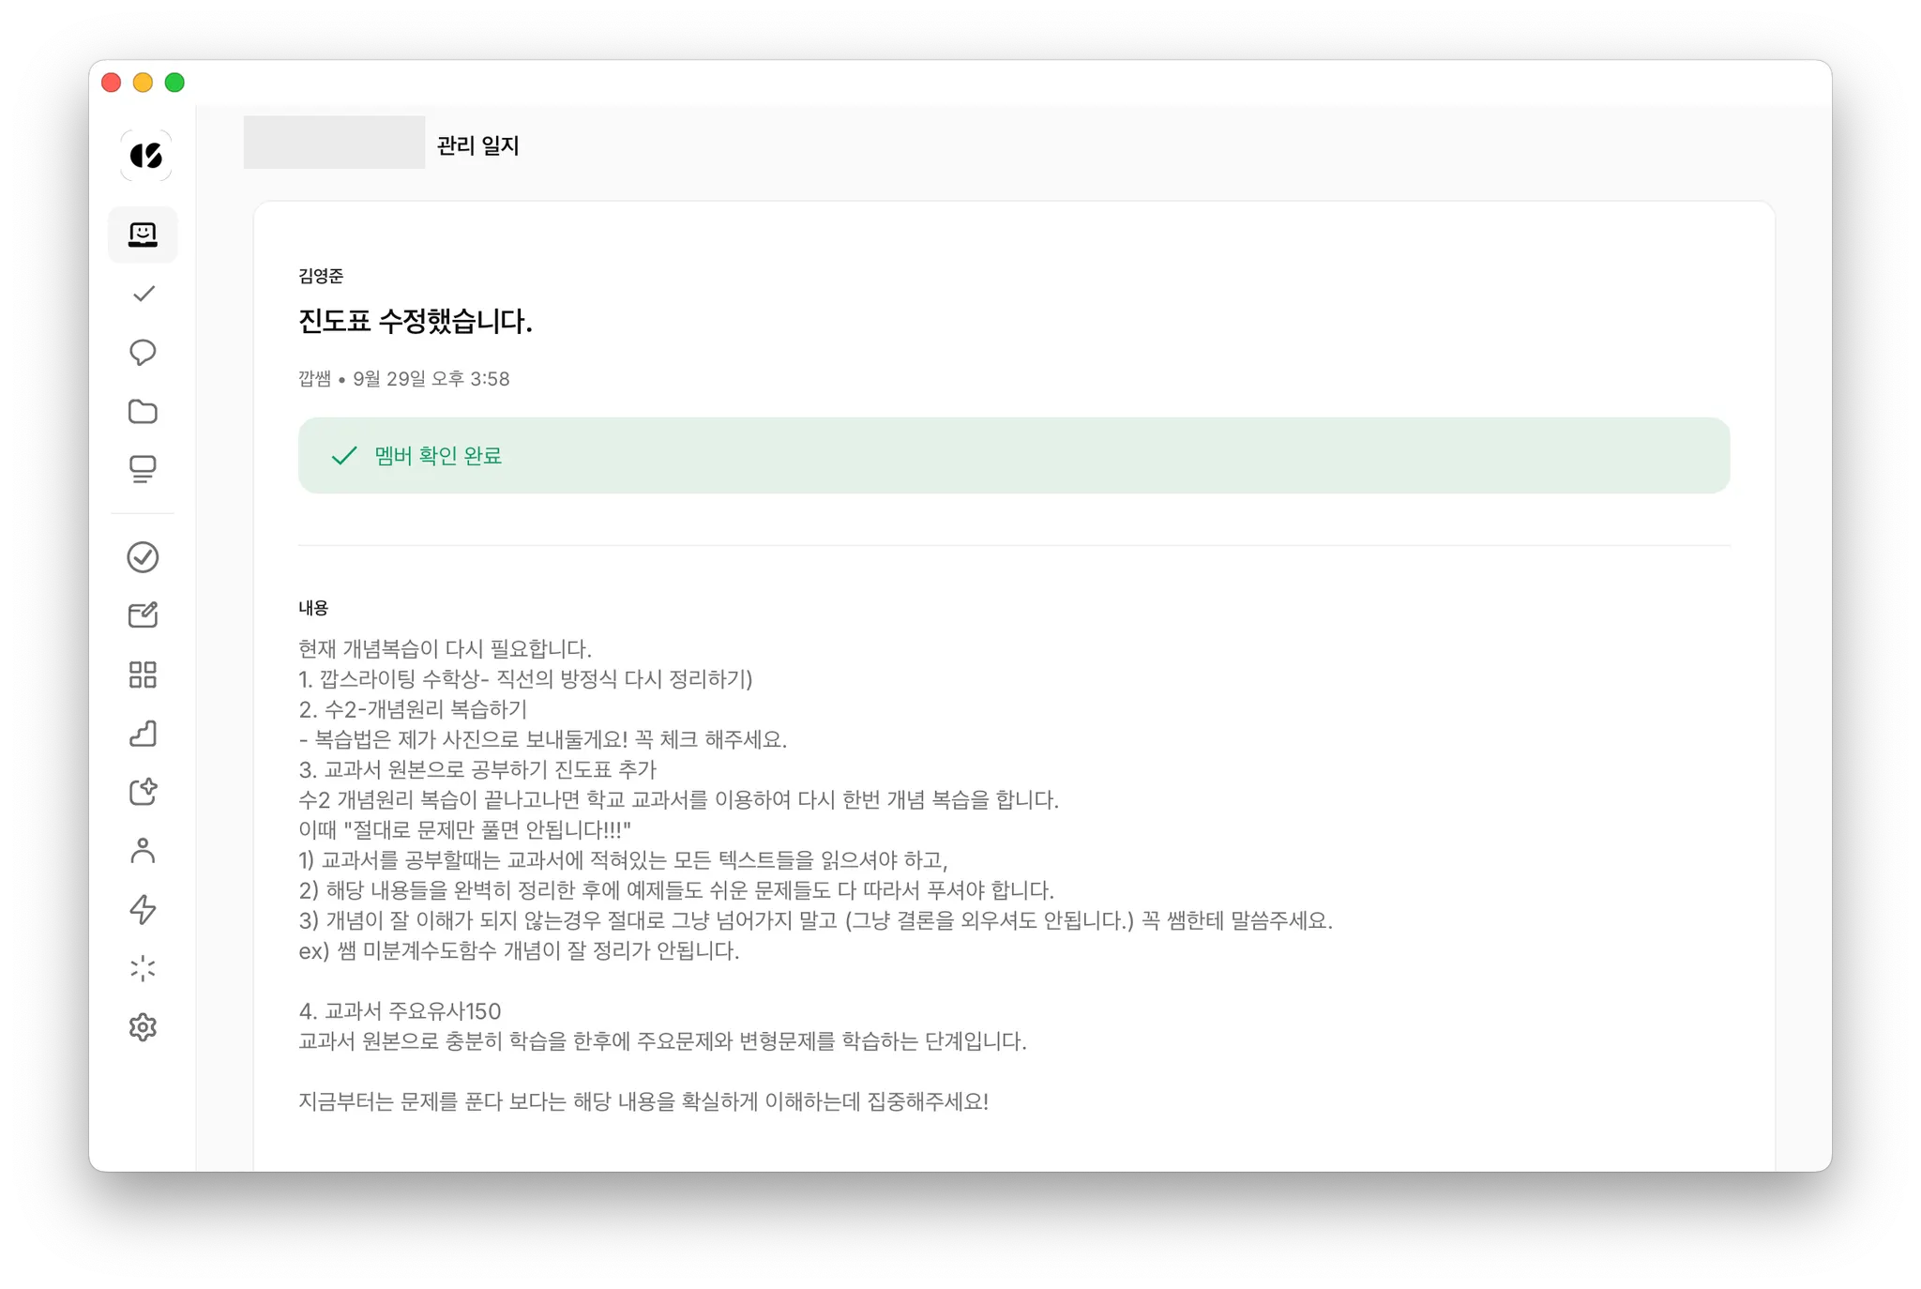Open settings gear icon in sidebar
The height and width of the screenshot is (1289, 1921).
tap(143, 1027)
